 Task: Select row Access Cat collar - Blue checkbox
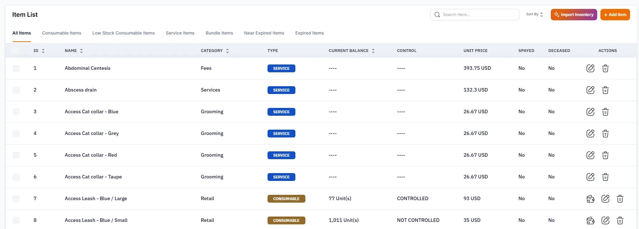pos(16,112)
